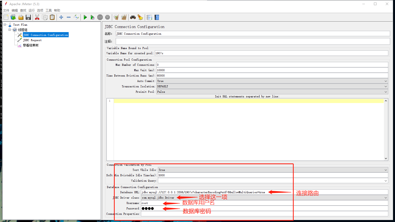The image size is (395, 222).
Task: Select 线程组 in the tree
Action: [23, 30]
